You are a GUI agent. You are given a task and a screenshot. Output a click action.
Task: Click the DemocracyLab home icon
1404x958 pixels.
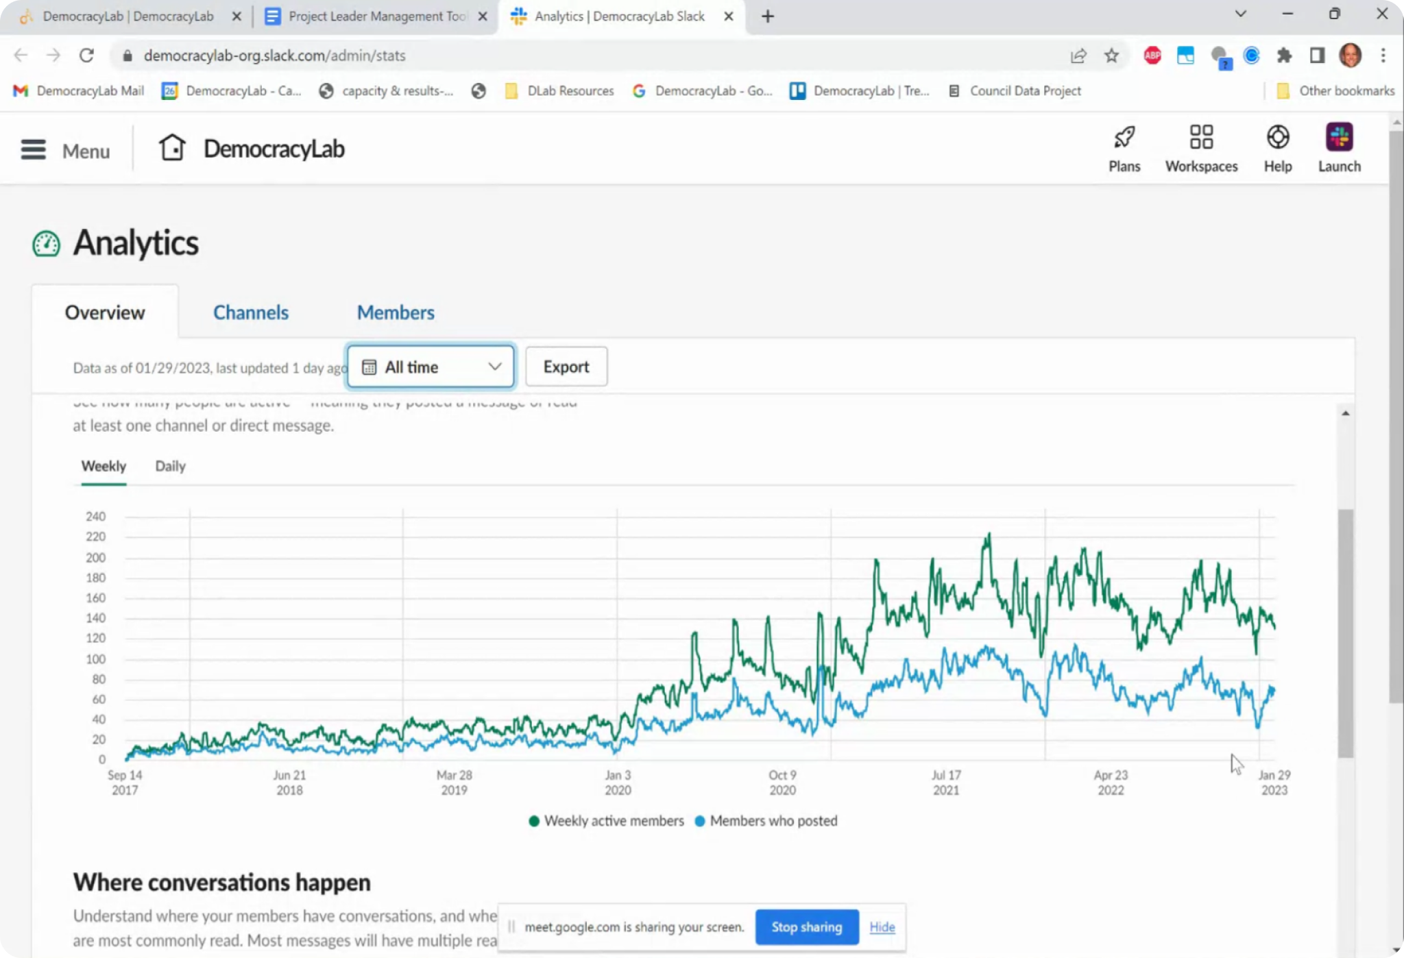172,147
